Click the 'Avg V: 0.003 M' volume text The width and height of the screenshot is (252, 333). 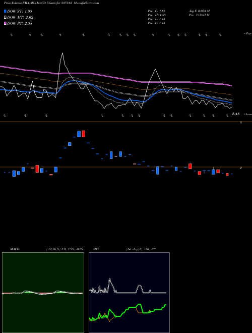pos(200,11)
